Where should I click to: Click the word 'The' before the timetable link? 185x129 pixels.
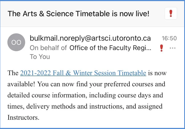[x=13, y=73]
